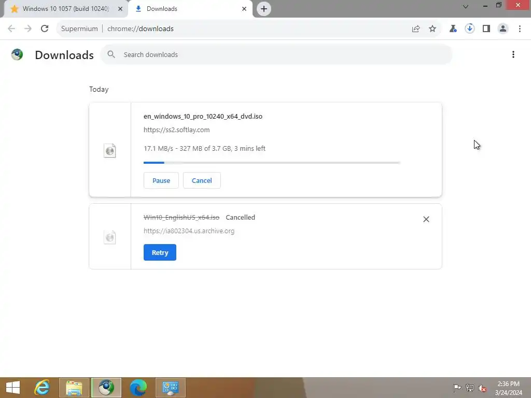Open the Chrome Labs flask icon
531x398 pixels.
[453, 29]
